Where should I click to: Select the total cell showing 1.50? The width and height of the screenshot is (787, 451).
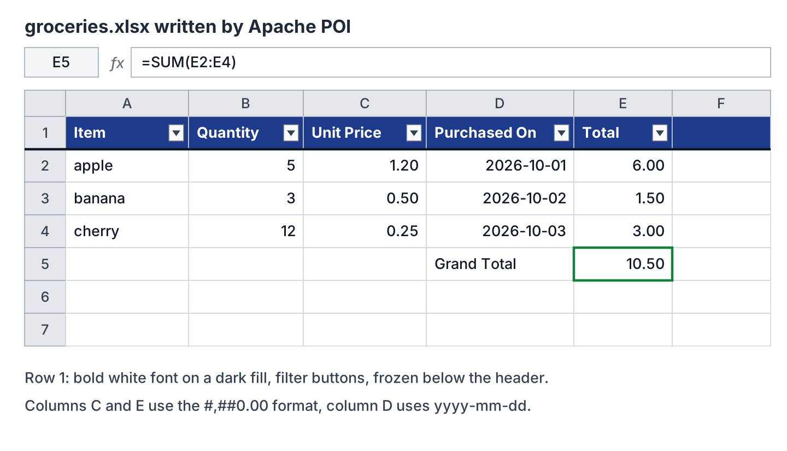[x=623, y=198]
